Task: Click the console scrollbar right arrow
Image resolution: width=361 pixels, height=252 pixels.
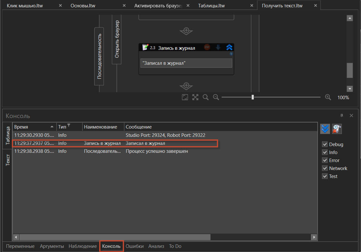Action: point(314,237)
